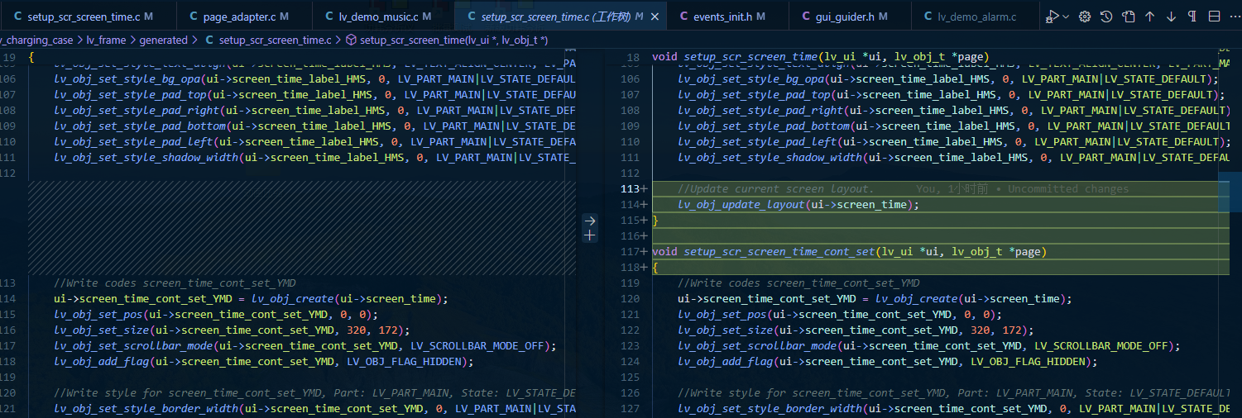Open the gear settings icon in editor toolbar
The height and width of the screenshot is (418, 1242).
(1085, 17)
